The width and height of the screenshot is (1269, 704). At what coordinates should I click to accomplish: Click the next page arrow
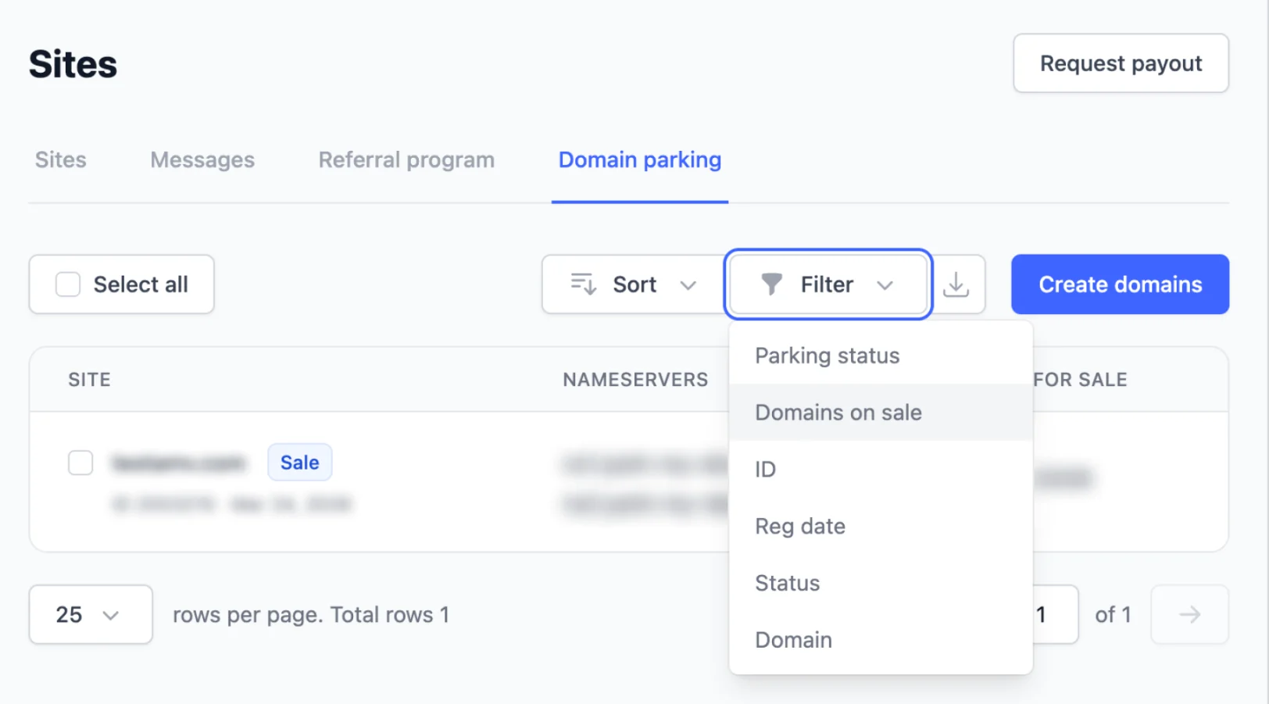tap(1189, 615)
